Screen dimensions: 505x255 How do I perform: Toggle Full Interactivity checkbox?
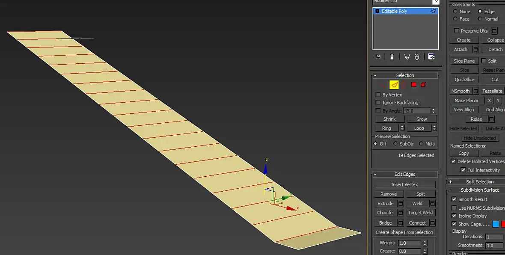point(463,170)
